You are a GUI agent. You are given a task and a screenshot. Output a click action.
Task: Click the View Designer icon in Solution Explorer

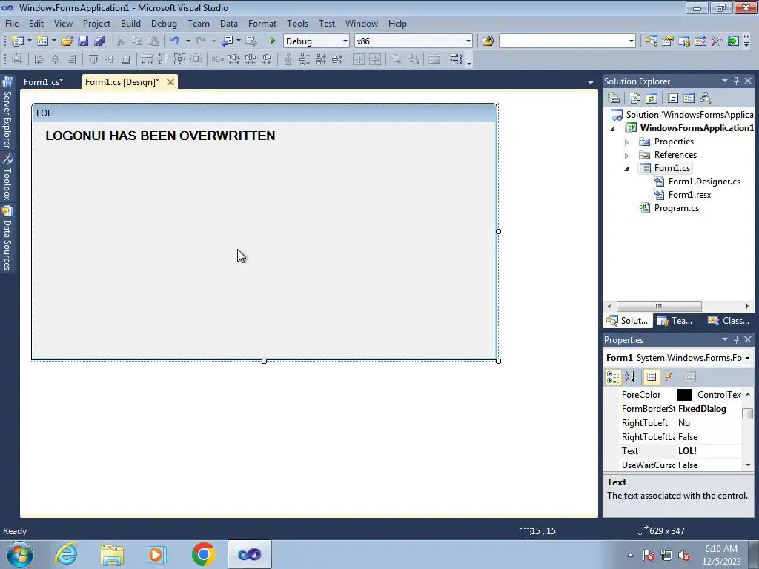pos(689,99)
